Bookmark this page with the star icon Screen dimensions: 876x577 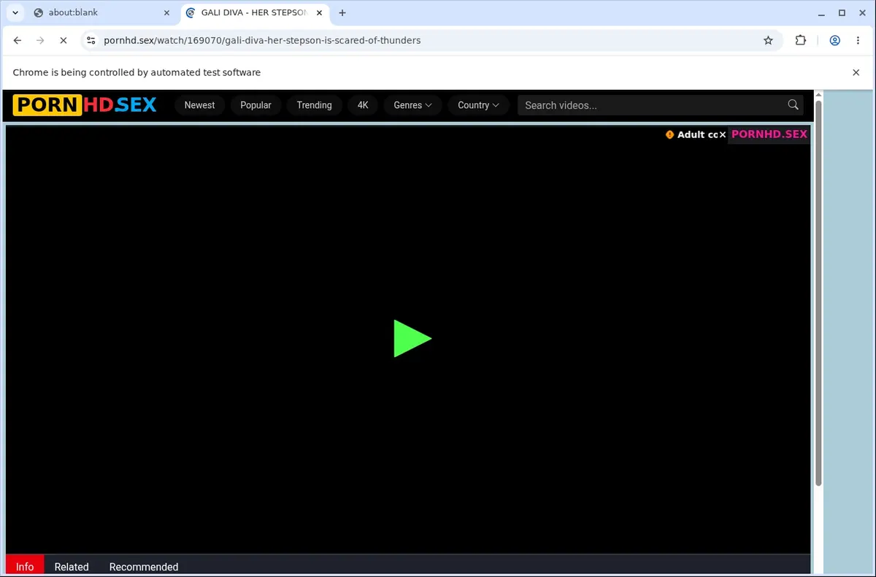[x=768, y=41]
